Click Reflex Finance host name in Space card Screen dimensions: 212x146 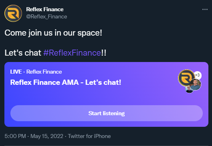point(44,72)
